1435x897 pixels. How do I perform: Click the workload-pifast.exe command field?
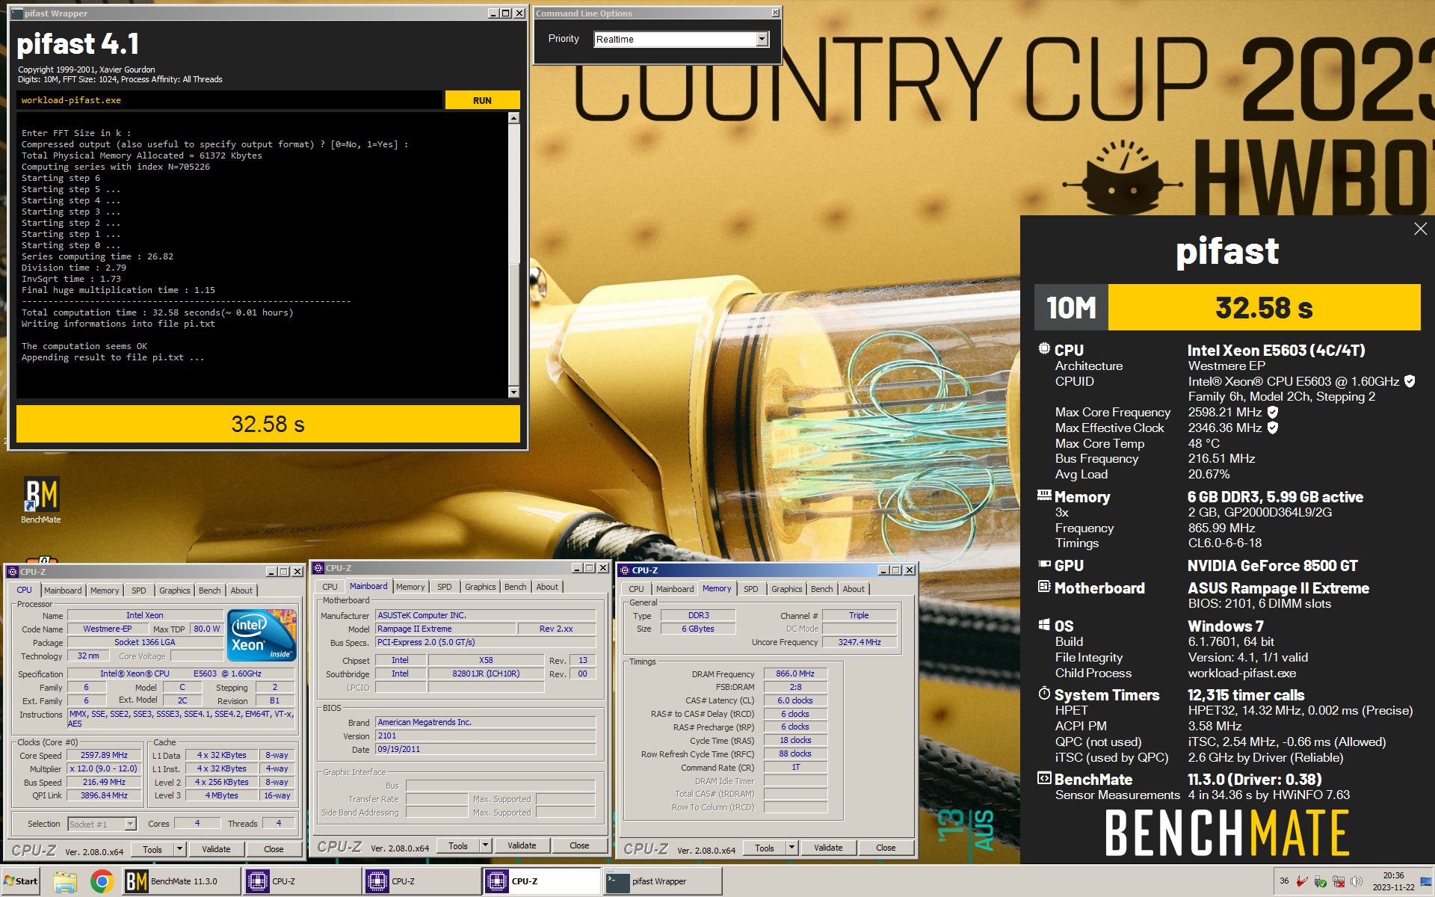tap(229, 100)
